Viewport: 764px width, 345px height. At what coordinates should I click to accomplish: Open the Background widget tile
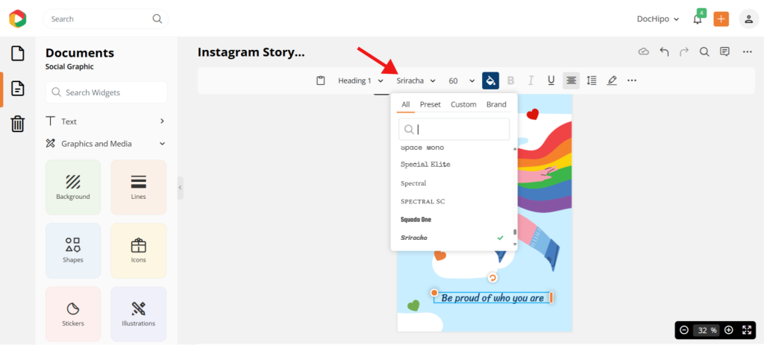[x=73, y=187]
